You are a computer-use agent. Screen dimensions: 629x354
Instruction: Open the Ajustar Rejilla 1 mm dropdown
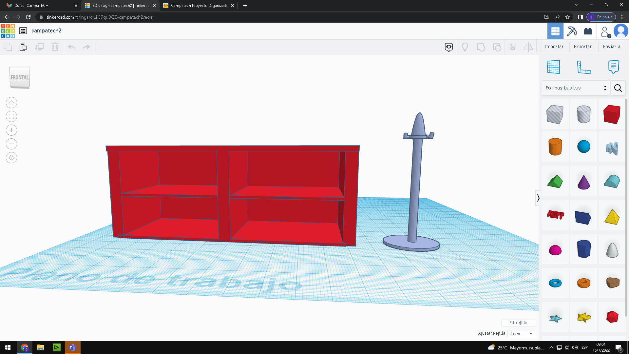521,334
